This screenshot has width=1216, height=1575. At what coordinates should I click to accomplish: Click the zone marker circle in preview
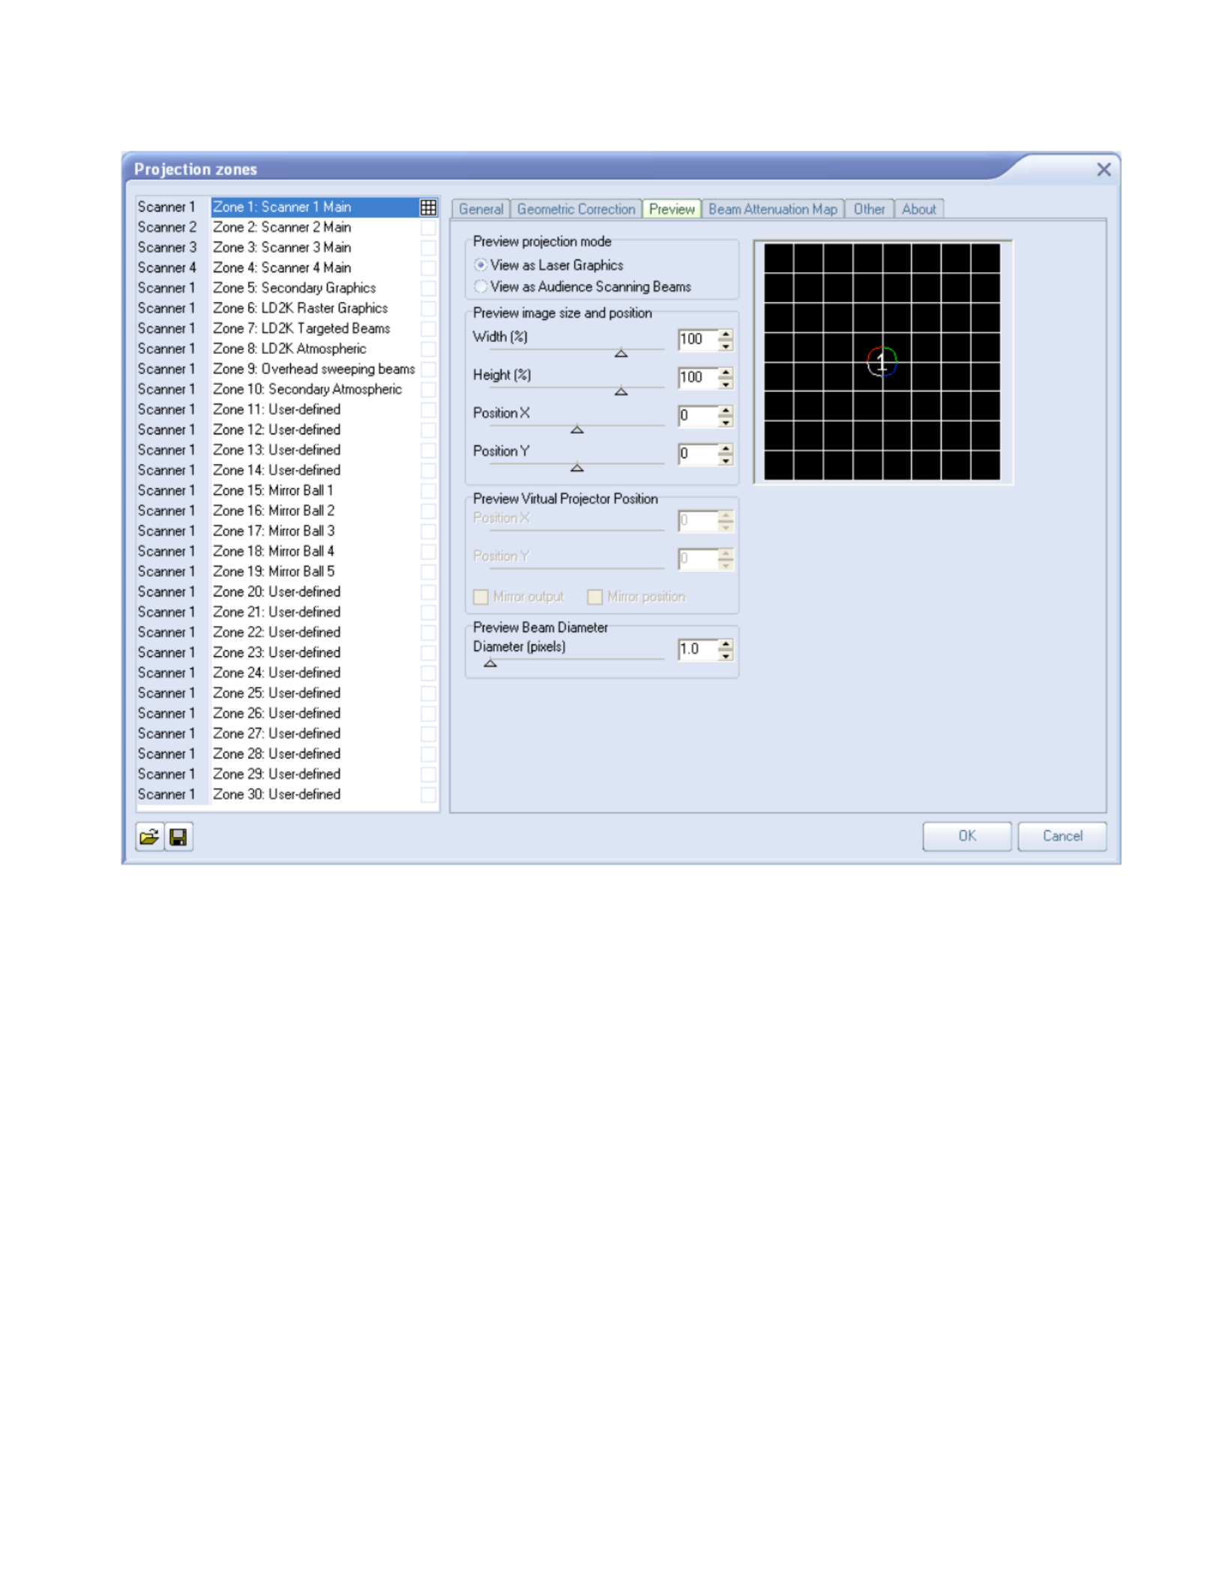882,362
